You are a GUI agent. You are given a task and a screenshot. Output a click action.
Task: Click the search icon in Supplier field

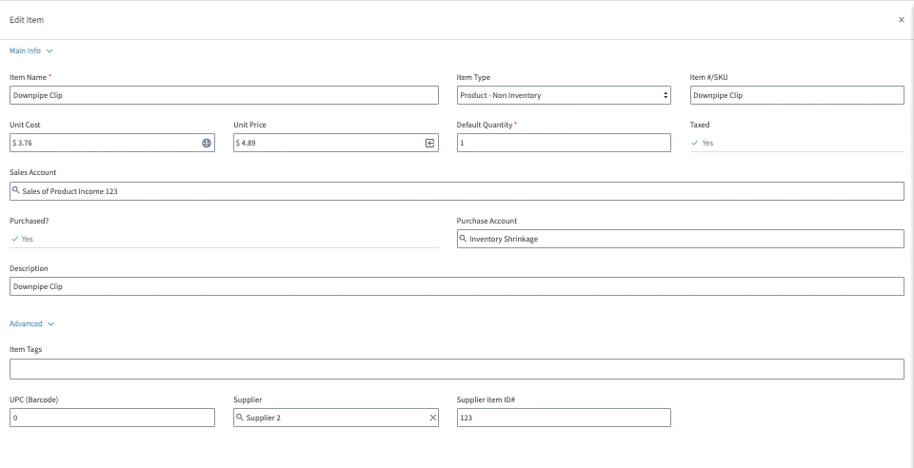(240, 417)
